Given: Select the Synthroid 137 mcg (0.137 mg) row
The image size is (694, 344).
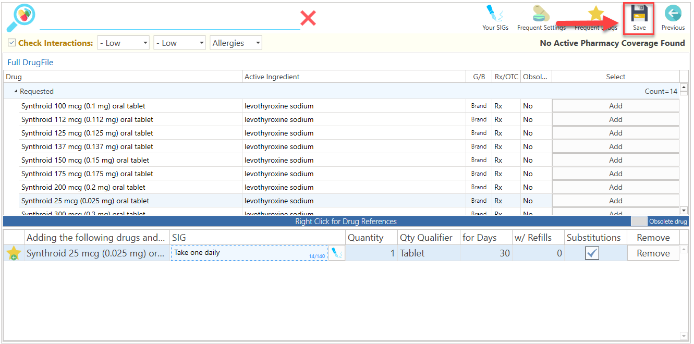Looking at the screenshot, I should tap(349, 146).
